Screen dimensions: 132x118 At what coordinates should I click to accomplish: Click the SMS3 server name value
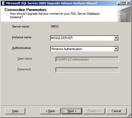(x=55, y=26)
